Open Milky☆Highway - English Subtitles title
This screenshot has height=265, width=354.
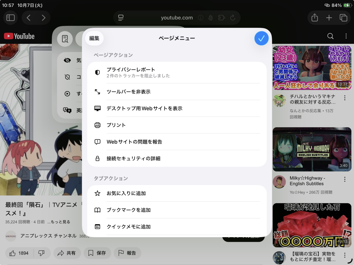(307, 181)
